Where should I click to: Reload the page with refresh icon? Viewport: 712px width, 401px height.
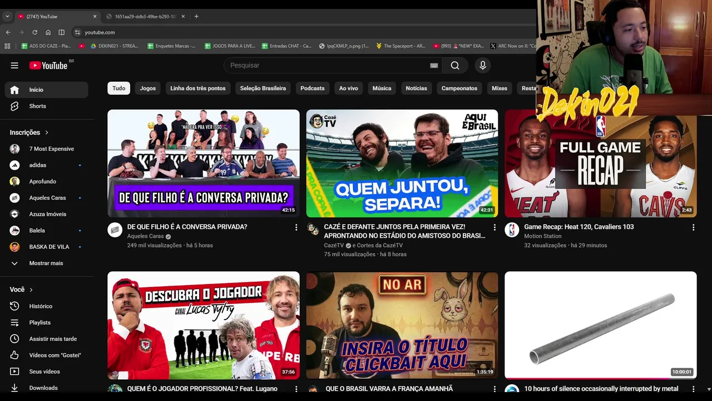pos(34,32)
